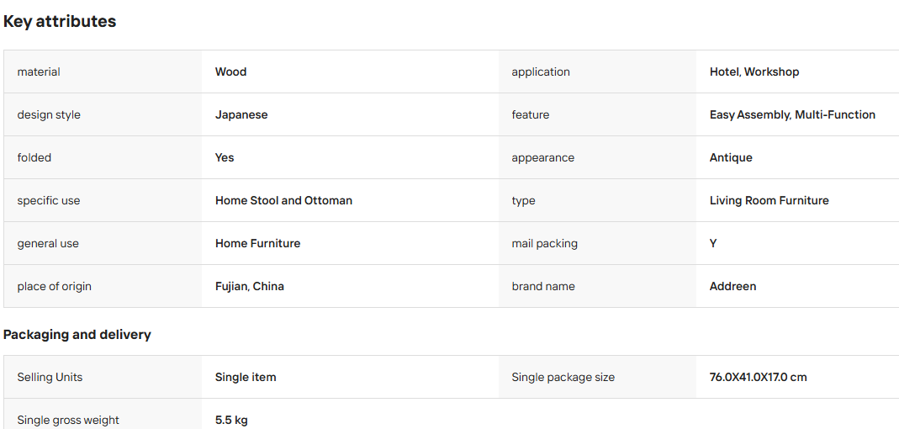Select the Fujian, China origin value

click(x=250, y=286)
